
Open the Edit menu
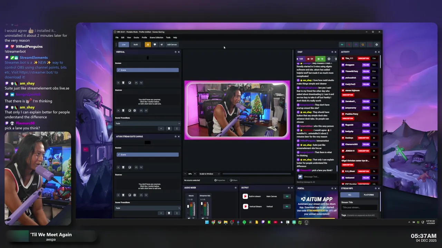coord(123,38)
